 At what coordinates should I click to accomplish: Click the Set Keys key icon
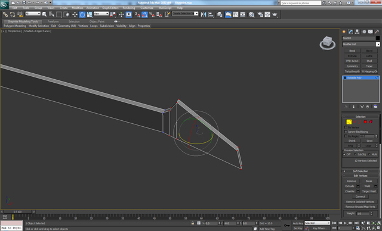tap(286, 226)
